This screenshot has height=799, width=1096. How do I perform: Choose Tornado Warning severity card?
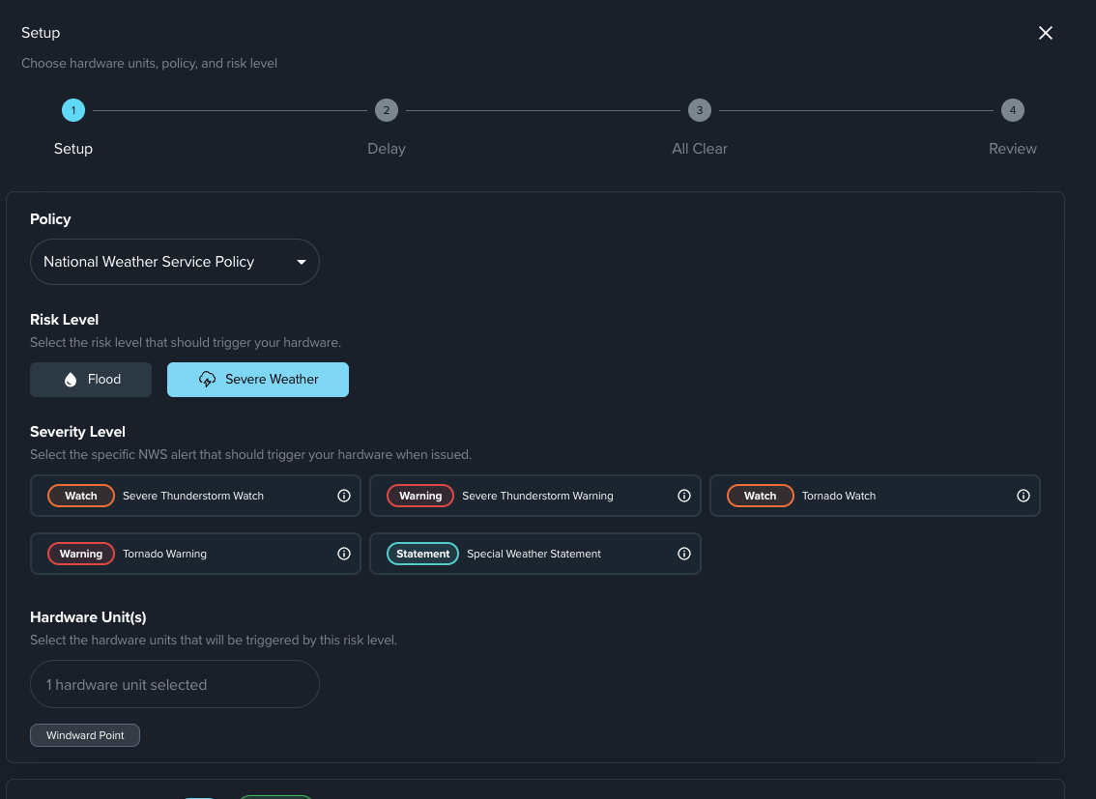point(195,554)
